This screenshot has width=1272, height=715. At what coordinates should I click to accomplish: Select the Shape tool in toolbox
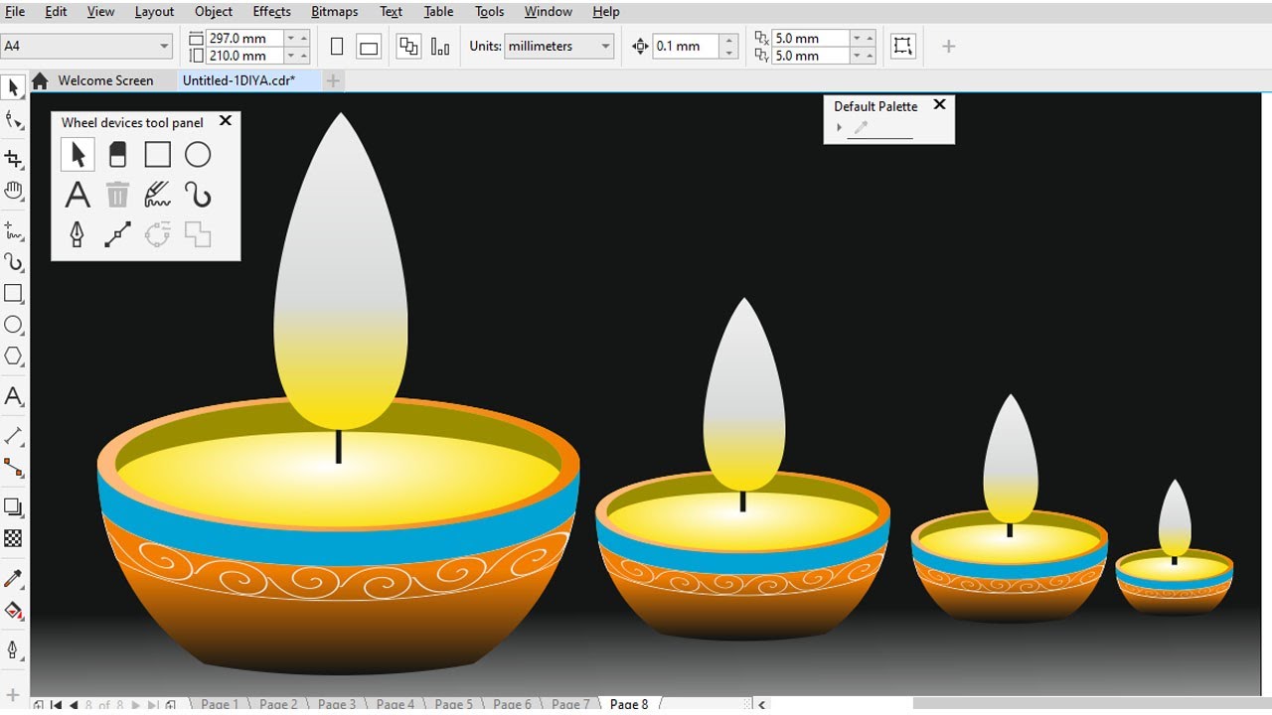click(13, 120)
